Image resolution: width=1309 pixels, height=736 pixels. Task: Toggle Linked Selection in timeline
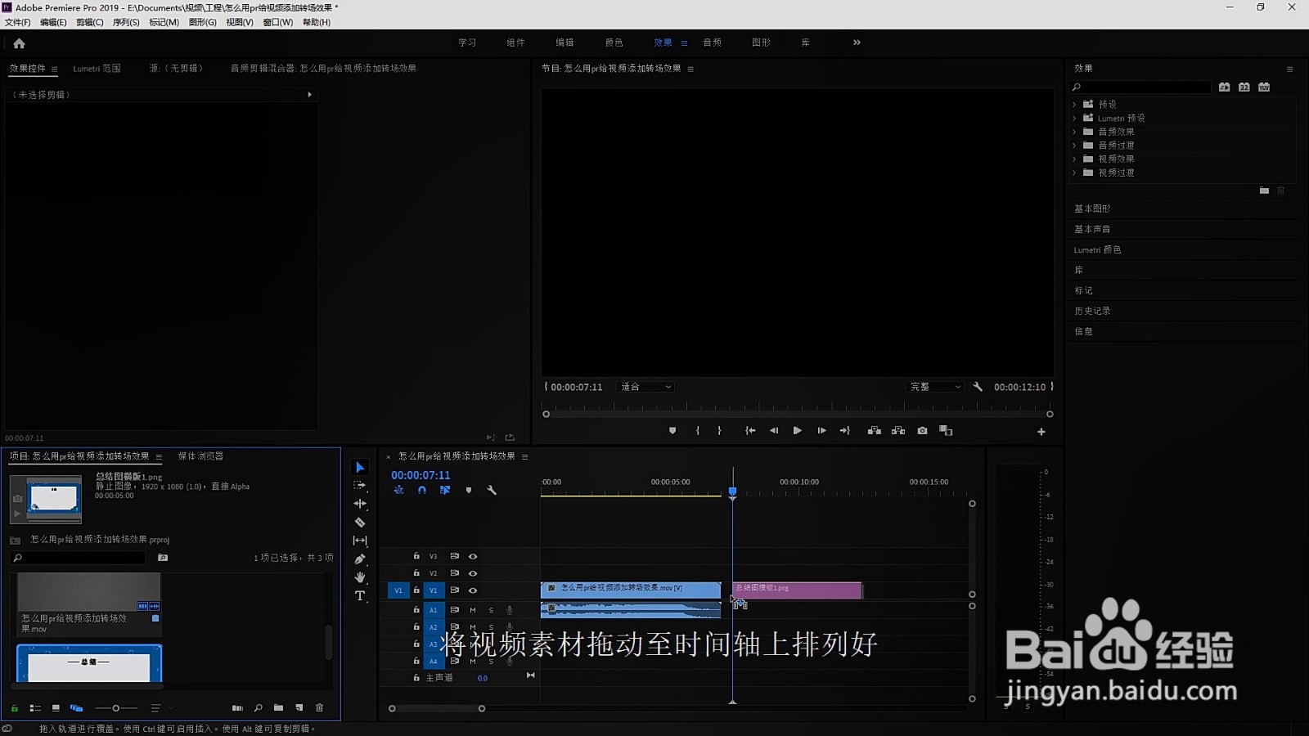click(x=445, y=491)
